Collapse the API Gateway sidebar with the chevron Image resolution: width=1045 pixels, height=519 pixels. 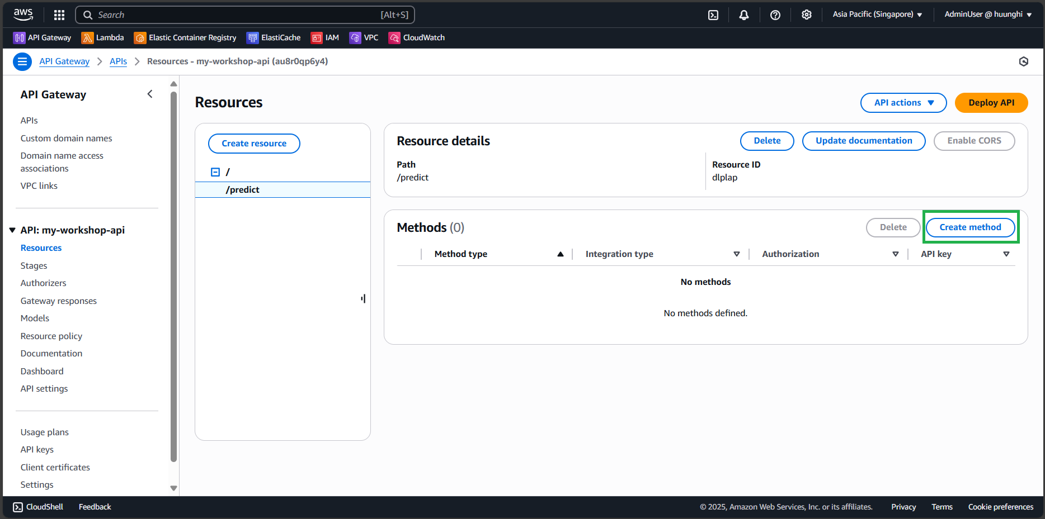pyautogui.click(x=150, y=94)
